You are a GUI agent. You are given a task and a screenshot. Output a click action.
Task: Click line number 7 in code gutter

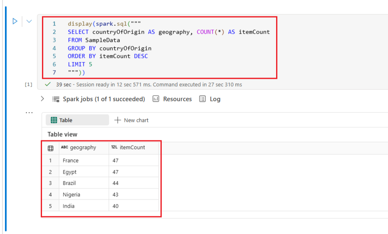[54, 72]
